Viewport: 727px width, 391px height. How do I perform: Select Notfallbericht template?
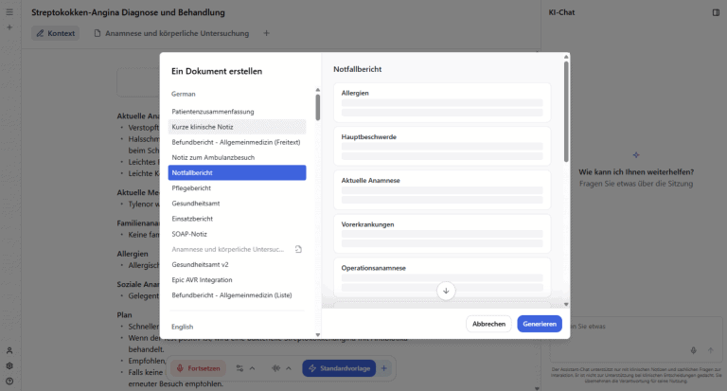(x=237, y=172)
